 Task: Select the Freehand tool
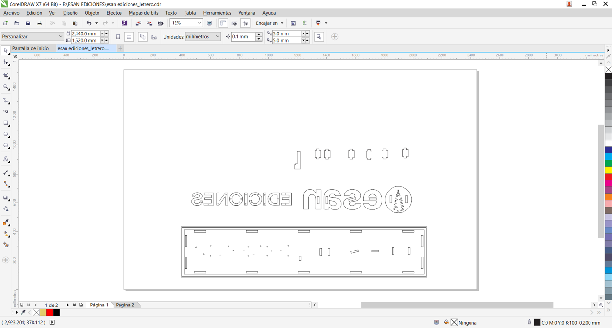(x=6, y=100)
